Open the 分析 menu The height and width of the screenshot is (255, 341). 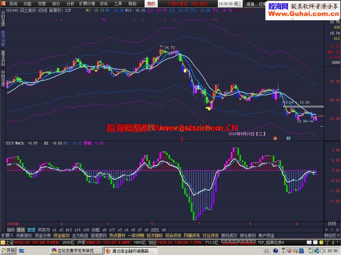[x=71, y=4]
